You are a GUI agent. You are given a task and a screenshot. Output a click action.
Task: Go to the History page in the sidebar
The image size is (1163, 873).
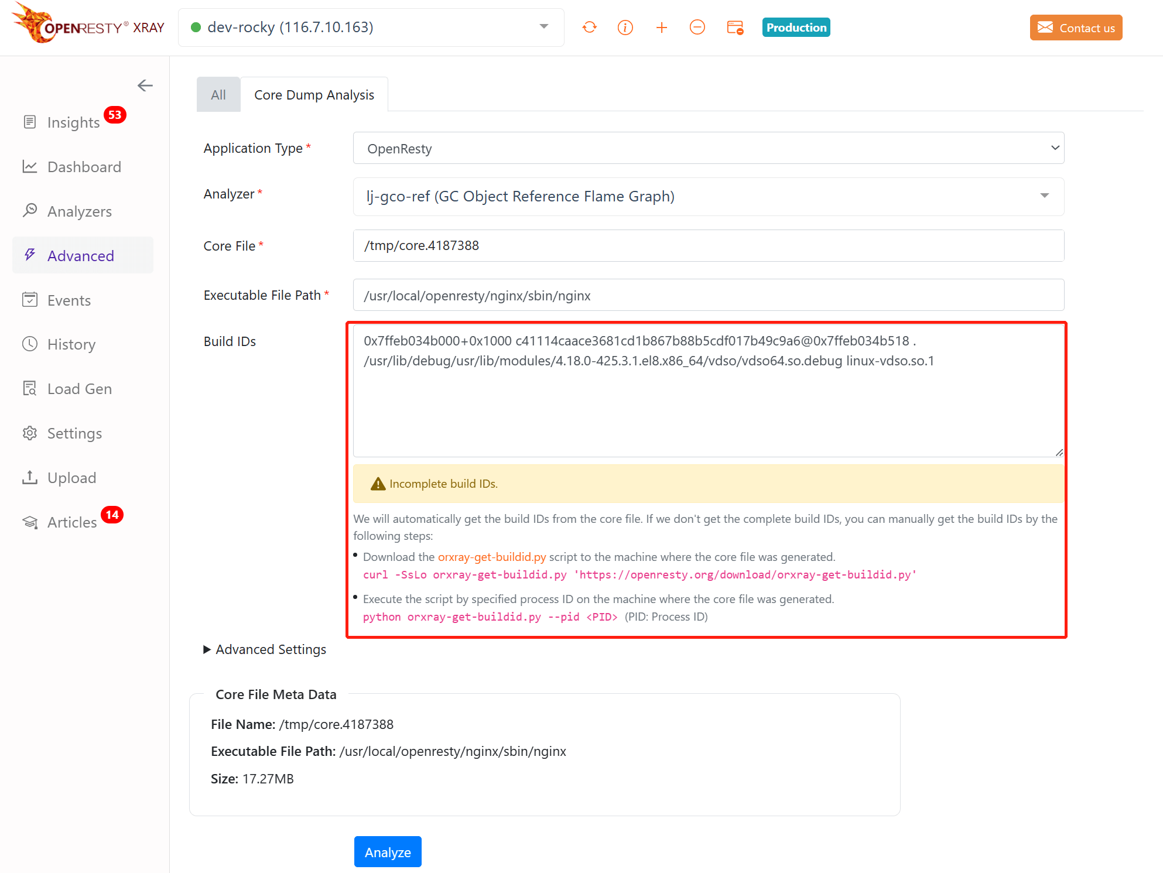coord(71,344)
